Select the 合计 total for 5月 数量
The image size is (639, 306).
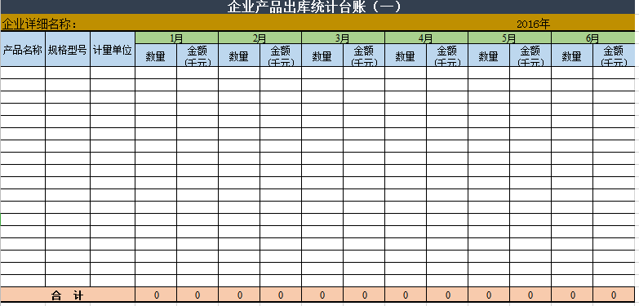coord(489,295)
